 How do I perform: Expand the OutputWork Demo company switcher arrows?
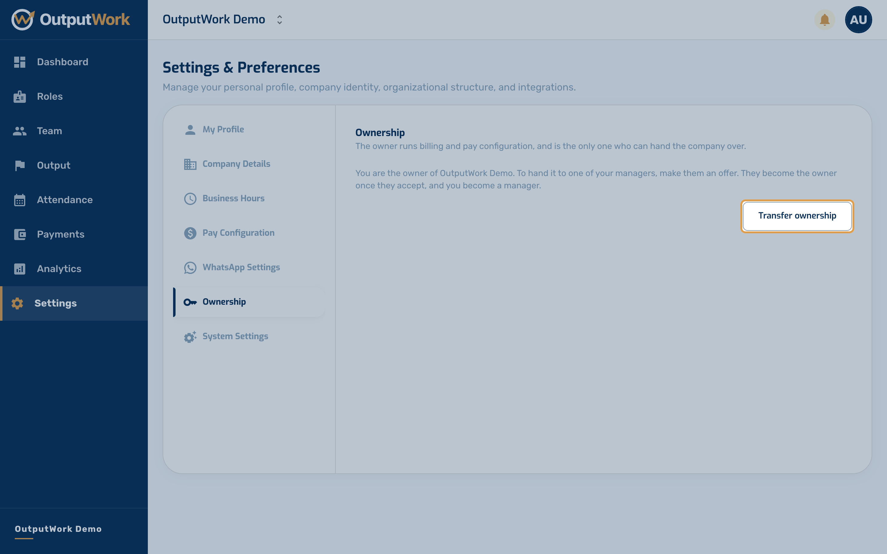(280, 20)
